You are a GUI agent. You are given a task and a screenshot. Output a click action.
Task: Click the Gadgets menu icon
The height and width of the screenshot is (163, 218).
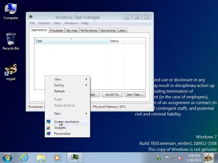49,128
